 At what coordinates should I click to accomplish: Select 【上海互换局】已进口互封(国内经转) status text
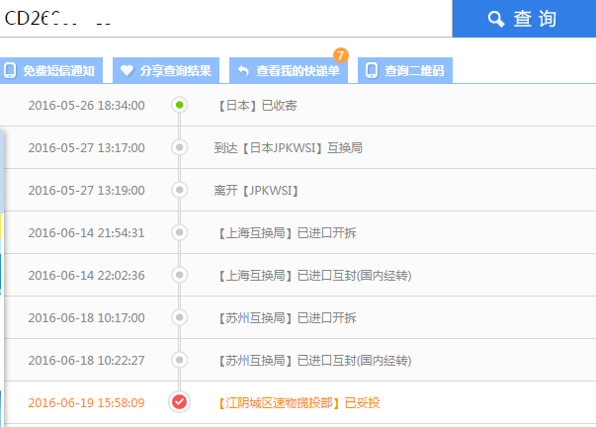click(x=313, y=276)
